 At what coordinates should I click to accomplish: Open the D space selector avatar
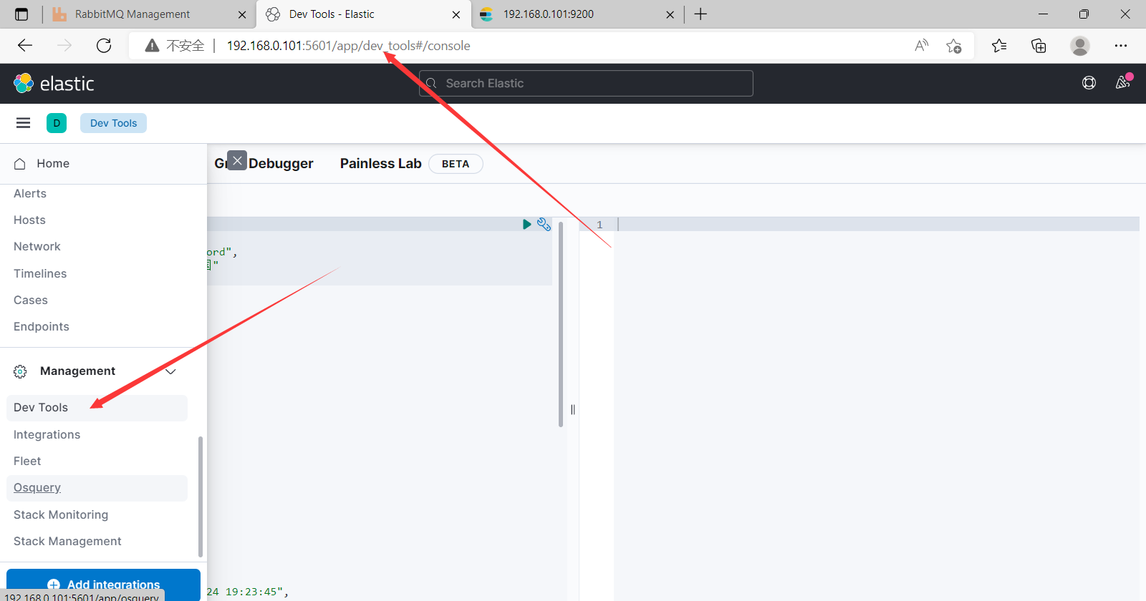tap(57, 123)
